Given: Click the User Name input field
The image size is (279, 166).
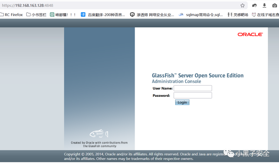Looking at the screenshot, I should 193,88.
